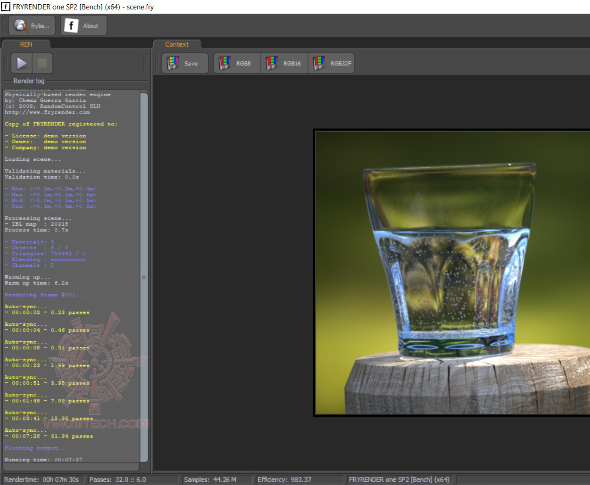Click the fryrender.com URL in the log
Image resolution: width=590 pixels, height=485 pixels.
click(47, 112)
